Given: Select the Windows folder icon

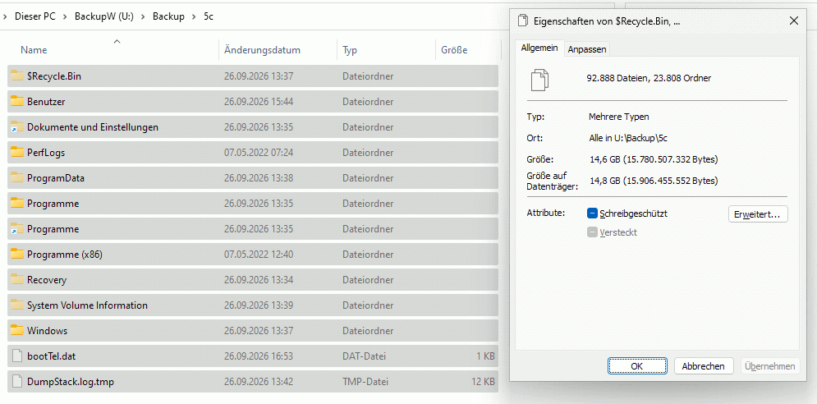Looking at the screenshot, I should (x=18, y=330).
